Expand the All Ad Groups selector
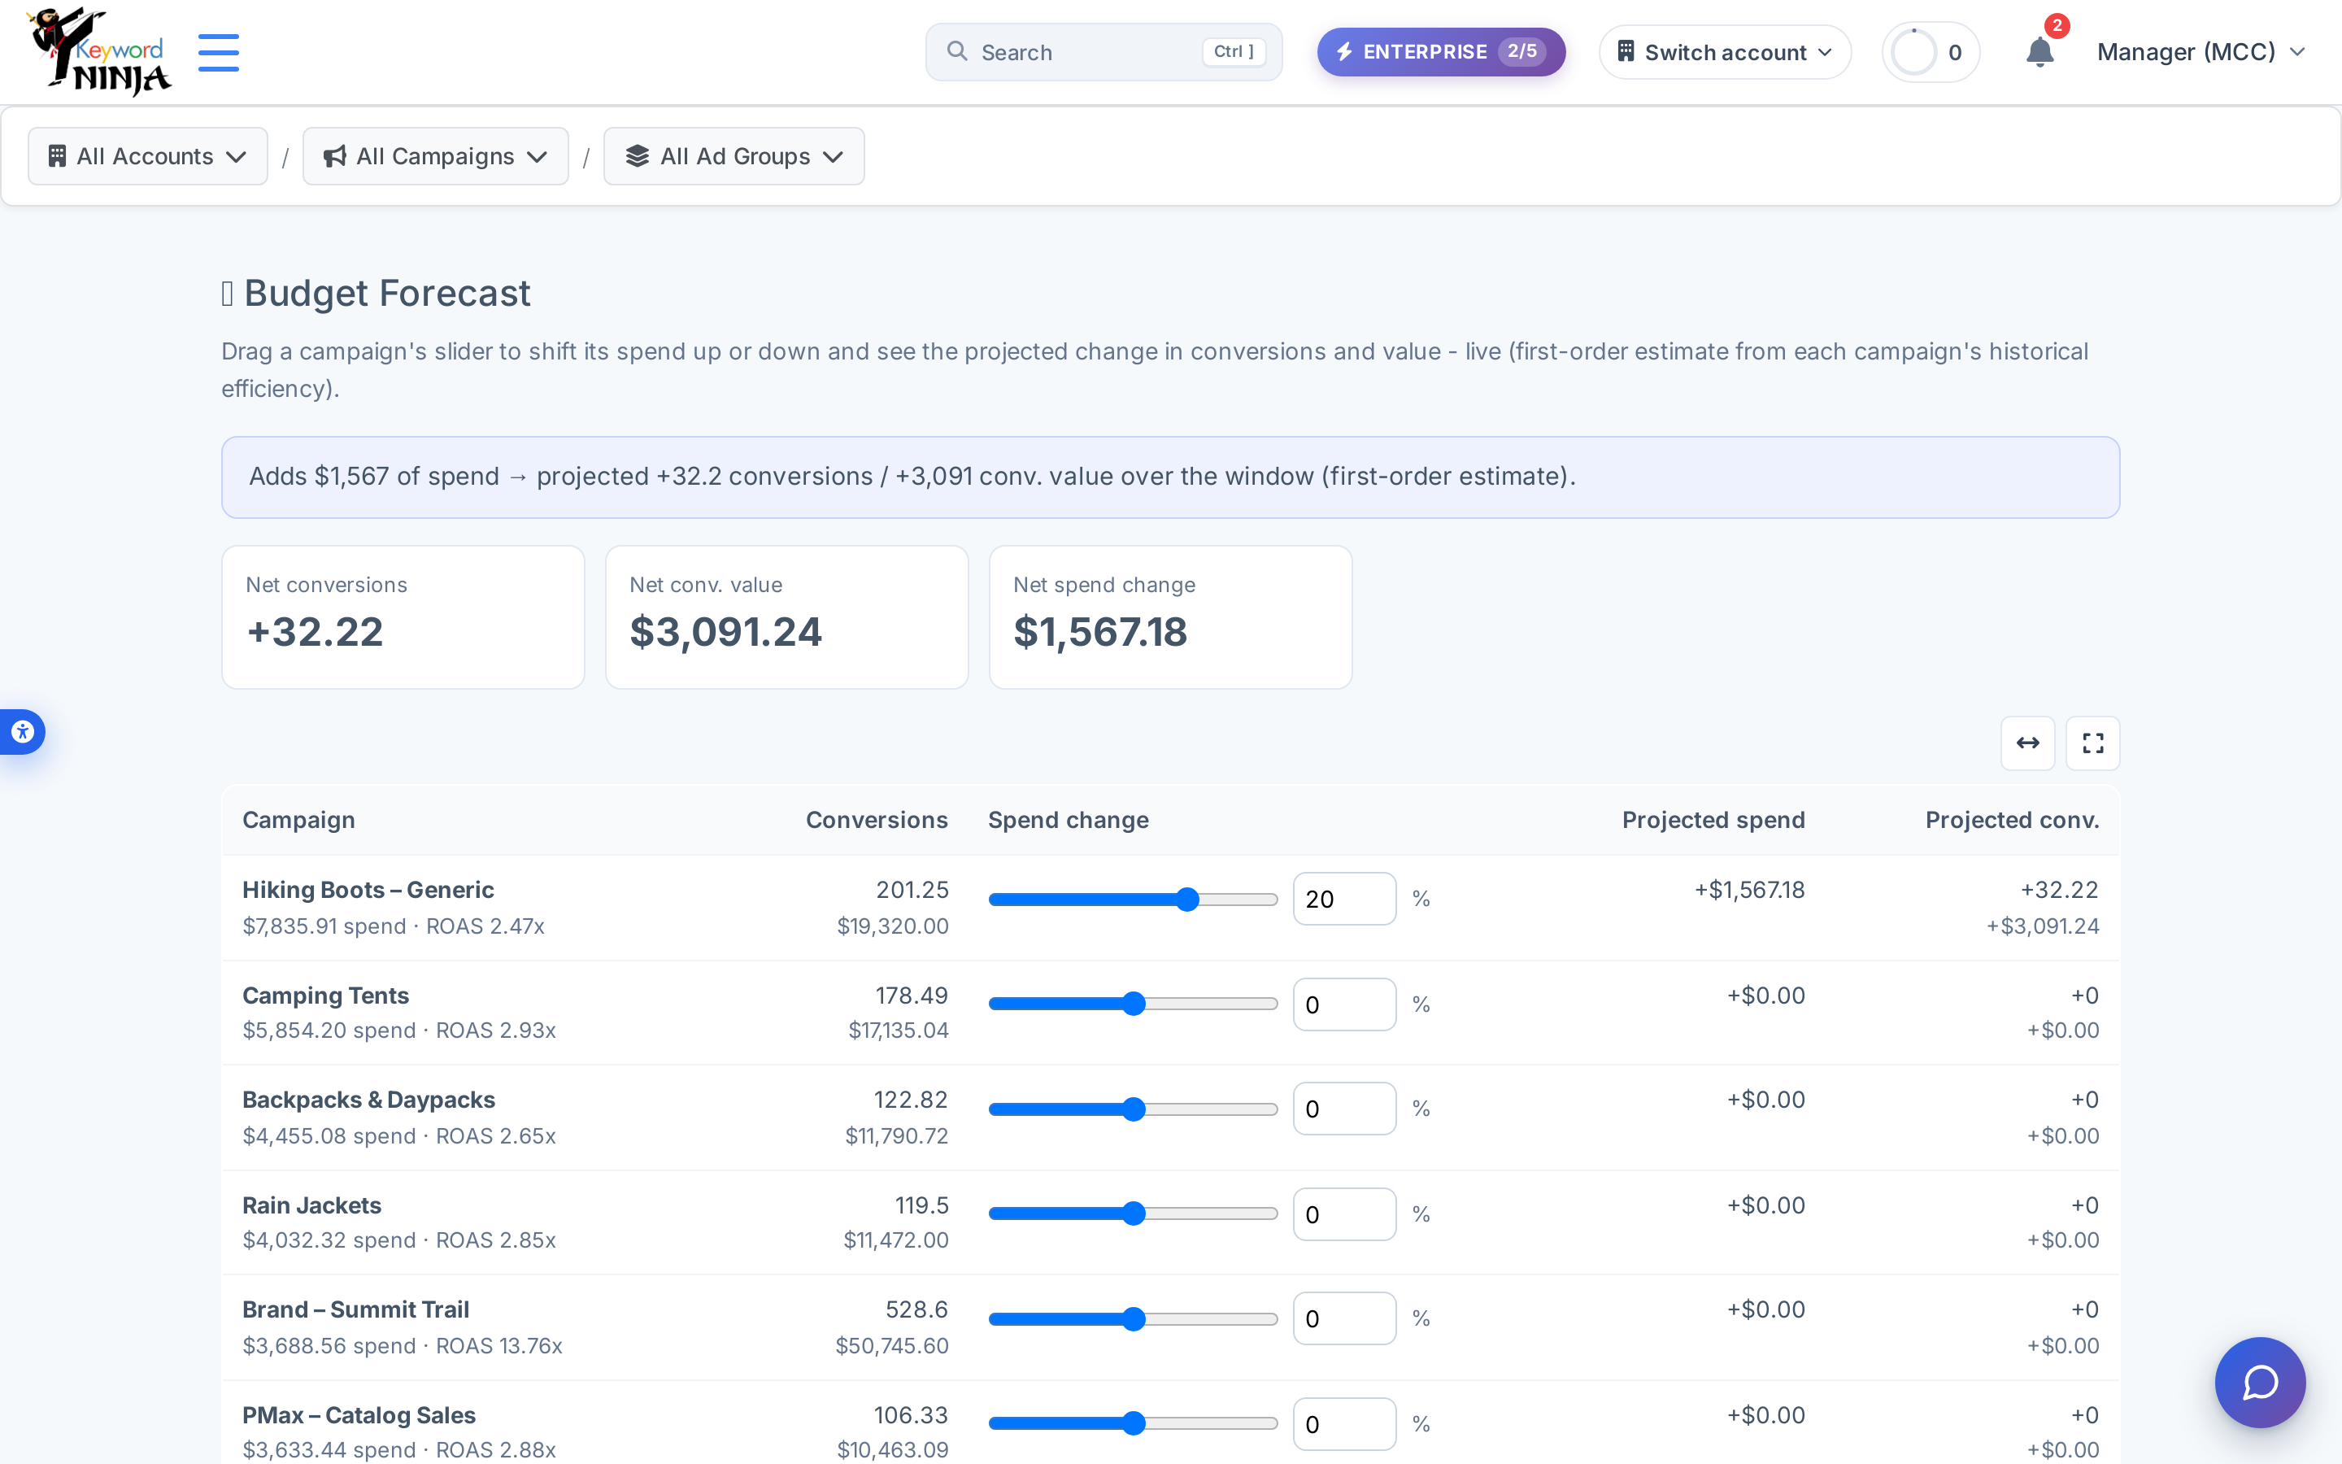2342x1464 pixels. [x=734, y=156]
